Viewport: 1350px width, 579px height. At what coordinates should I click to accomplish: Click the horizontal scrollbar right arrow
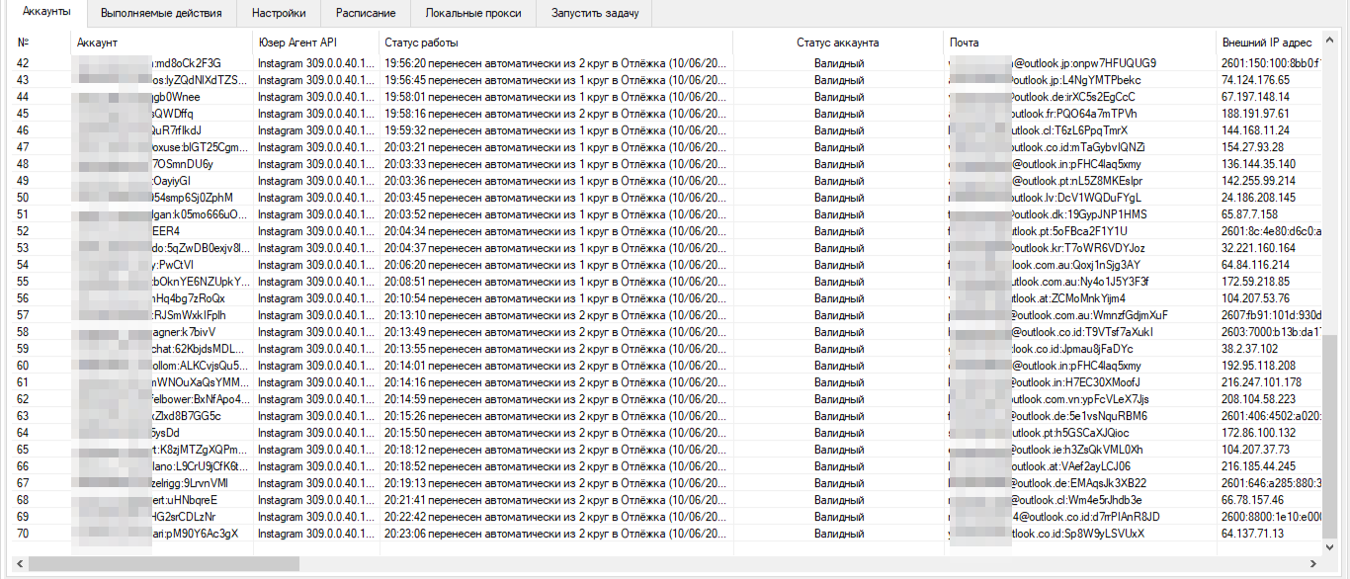tap(1314, 564)
